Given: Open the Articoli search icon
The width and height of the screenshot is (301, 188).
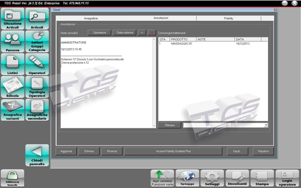Looking at the screenshot, I should pos(37,19).
